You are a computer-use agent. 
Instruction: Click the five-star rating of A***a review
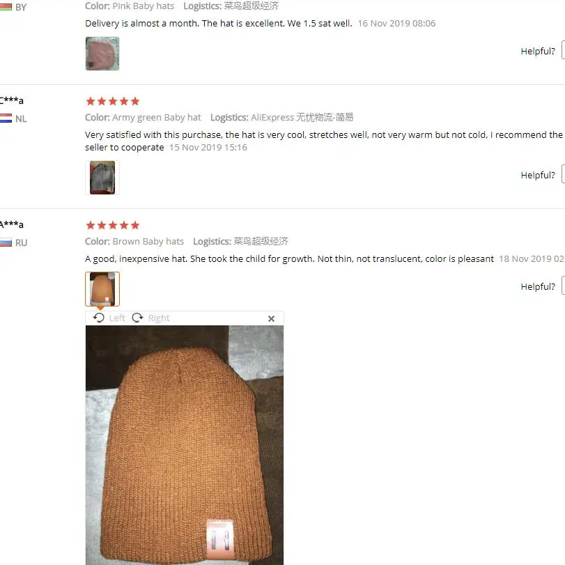tap(113, 226)
